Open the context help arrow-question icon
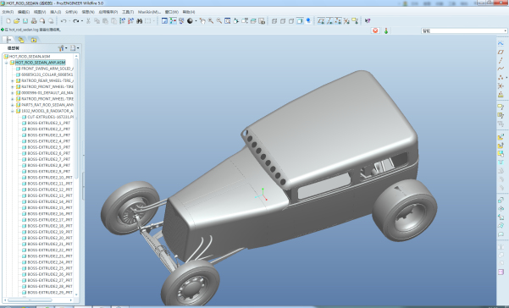Image resolution: width=509 pixels, height=308 pixels. coord(368,21)
